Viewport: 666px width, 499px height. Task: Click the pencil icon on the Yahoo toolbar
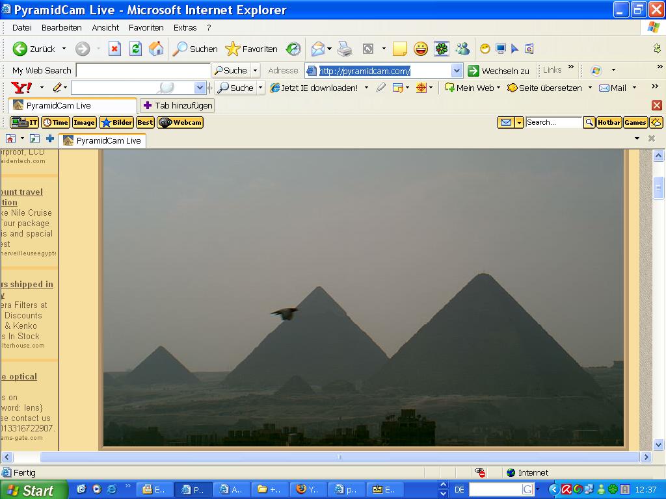[x=57, y=88]
